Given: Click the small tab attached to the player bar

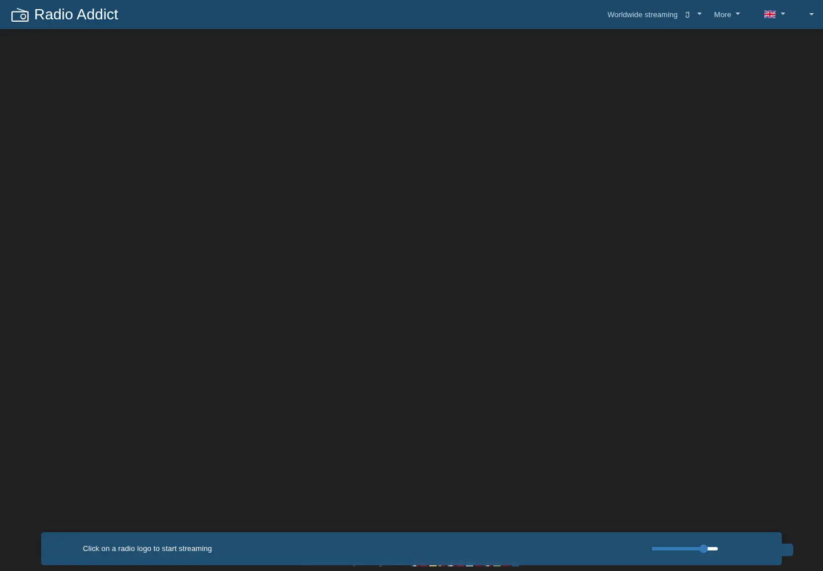Looking at the screenshot, I should [788, 550].
